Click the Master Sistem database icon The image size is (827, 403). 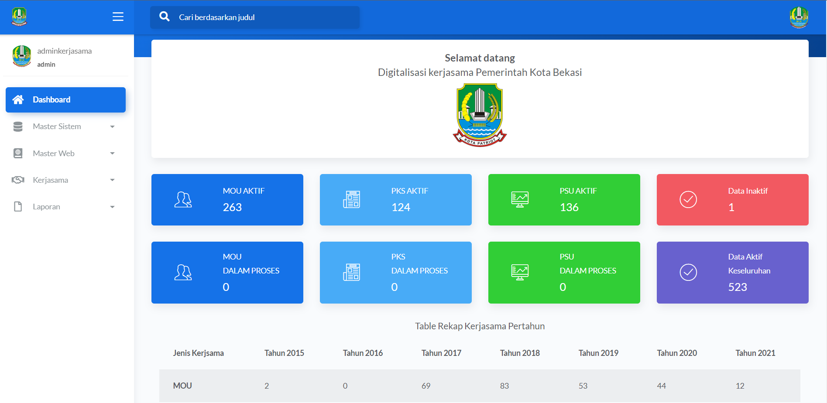(x=18, y=126)
